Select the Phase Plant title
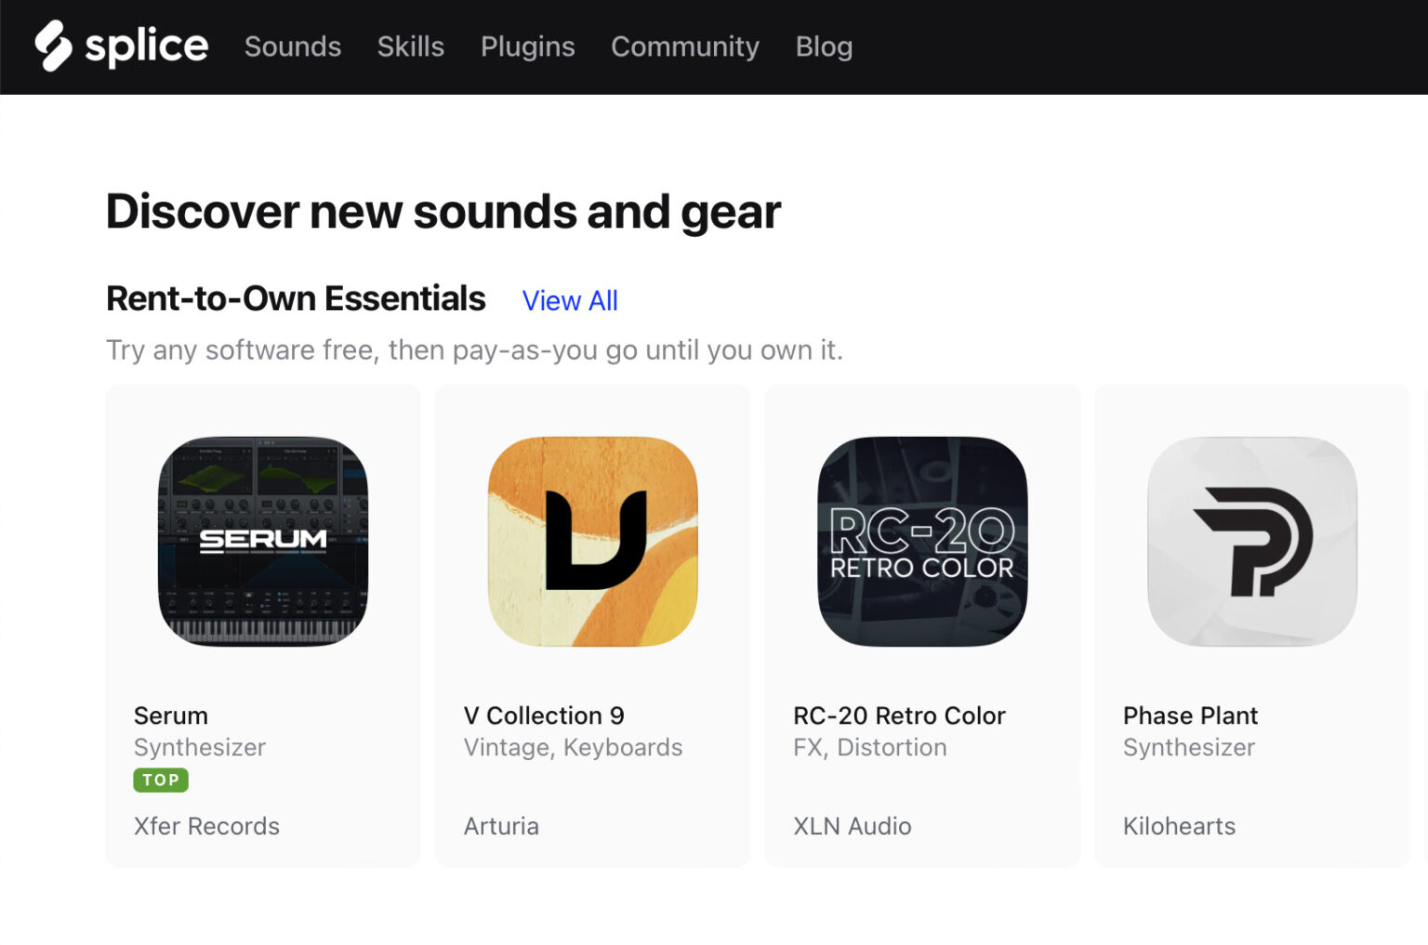The width and height of the screenshot is (1428, 945). click(x=1190, y=715)
